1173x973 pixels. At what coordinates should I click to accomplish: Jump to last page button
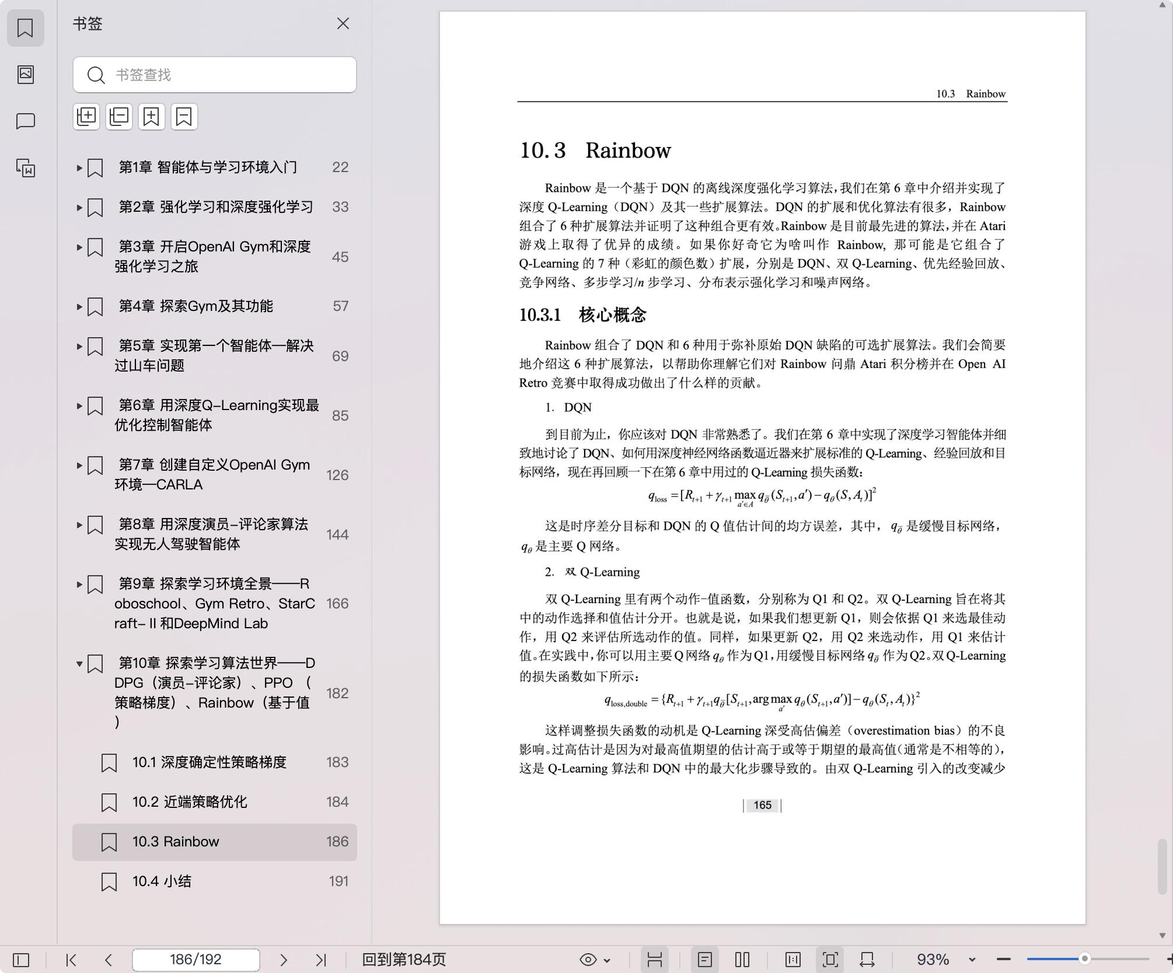pos(321,960)
